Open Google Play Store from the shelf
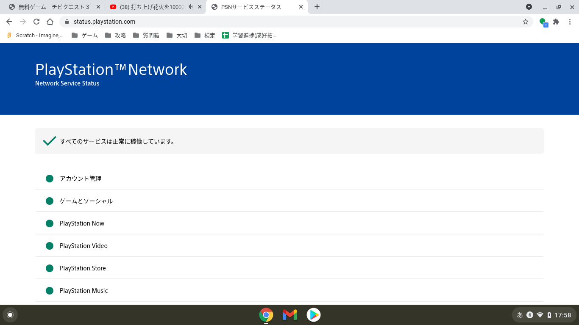The height and width of the screenshot is (325, 579). tap(314, 315)
